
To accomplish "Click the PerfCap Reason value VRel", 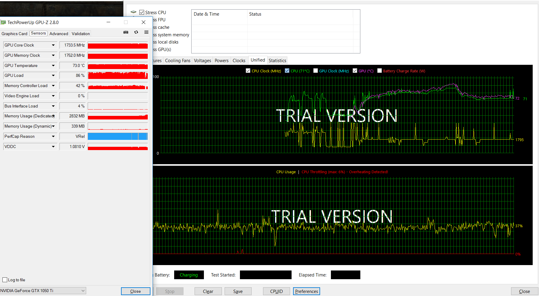I will click(73, 136).
